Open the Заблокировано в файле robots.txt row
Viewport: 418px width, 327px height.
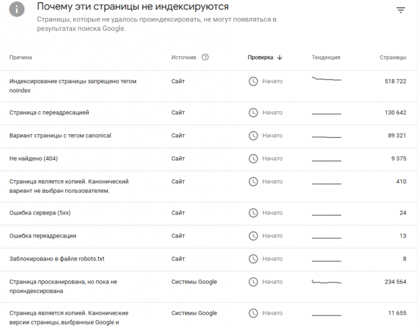56,259
